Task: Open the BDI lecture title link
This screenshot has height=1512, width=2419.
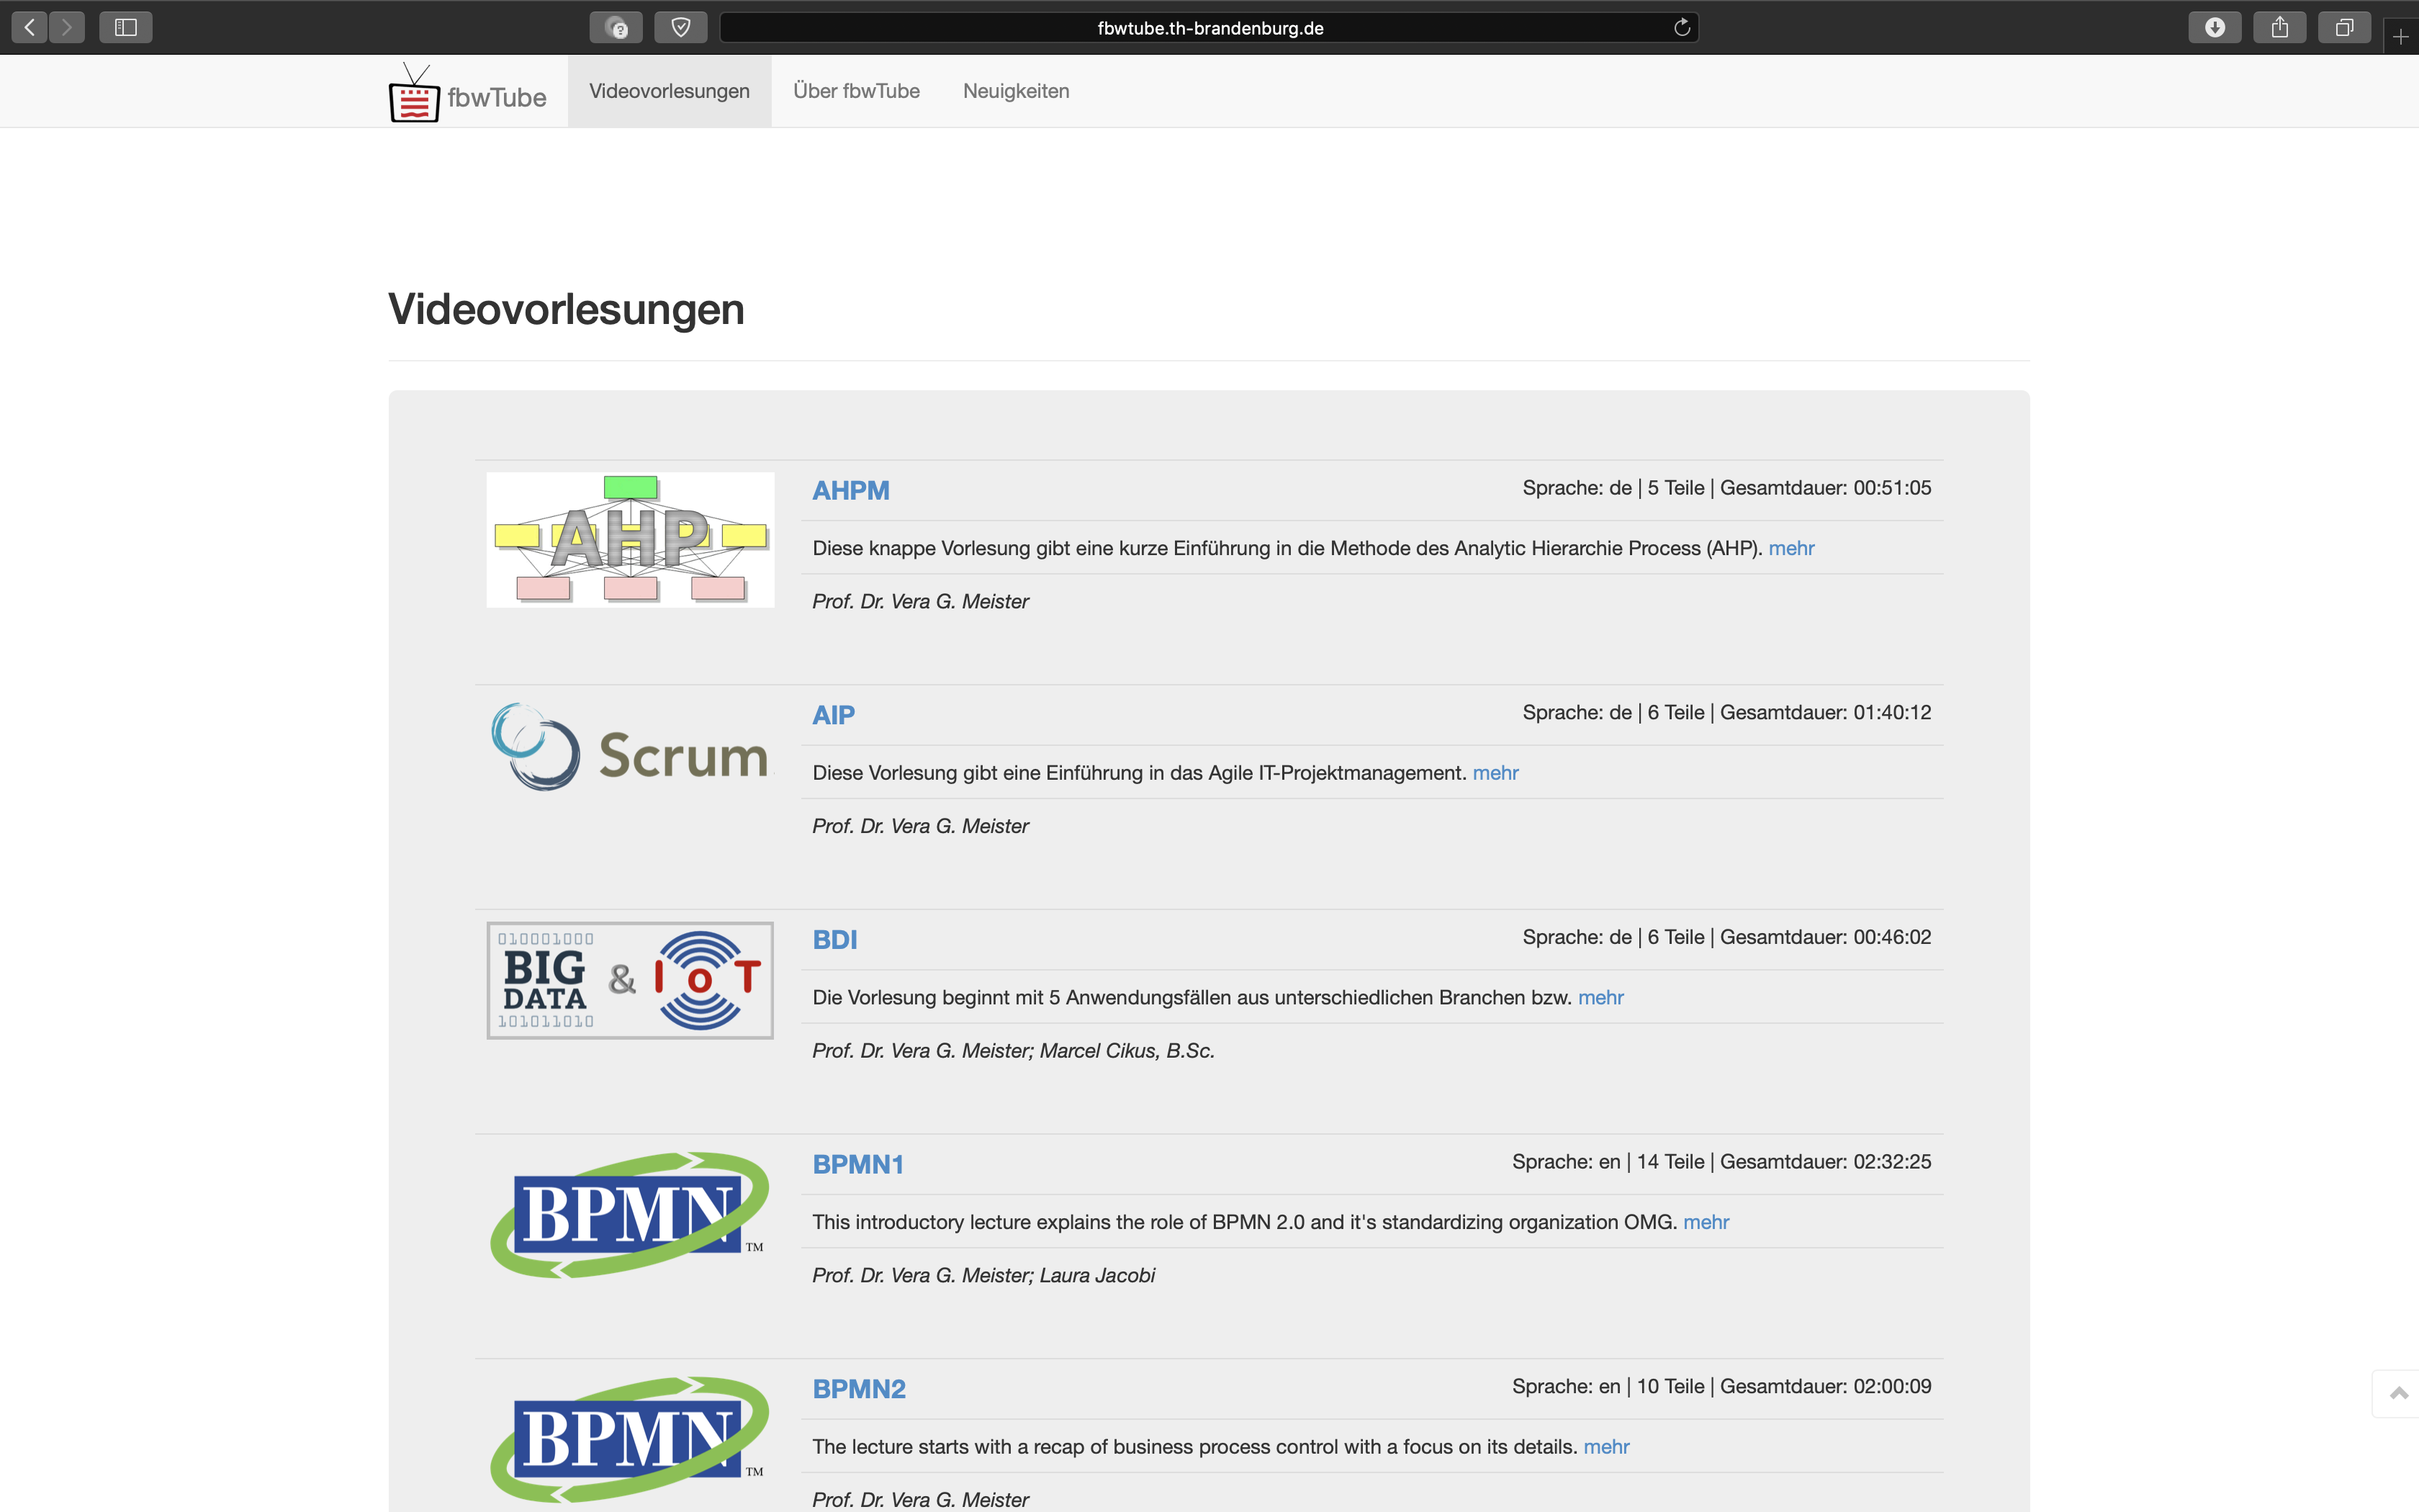Action: click(834, 940)
